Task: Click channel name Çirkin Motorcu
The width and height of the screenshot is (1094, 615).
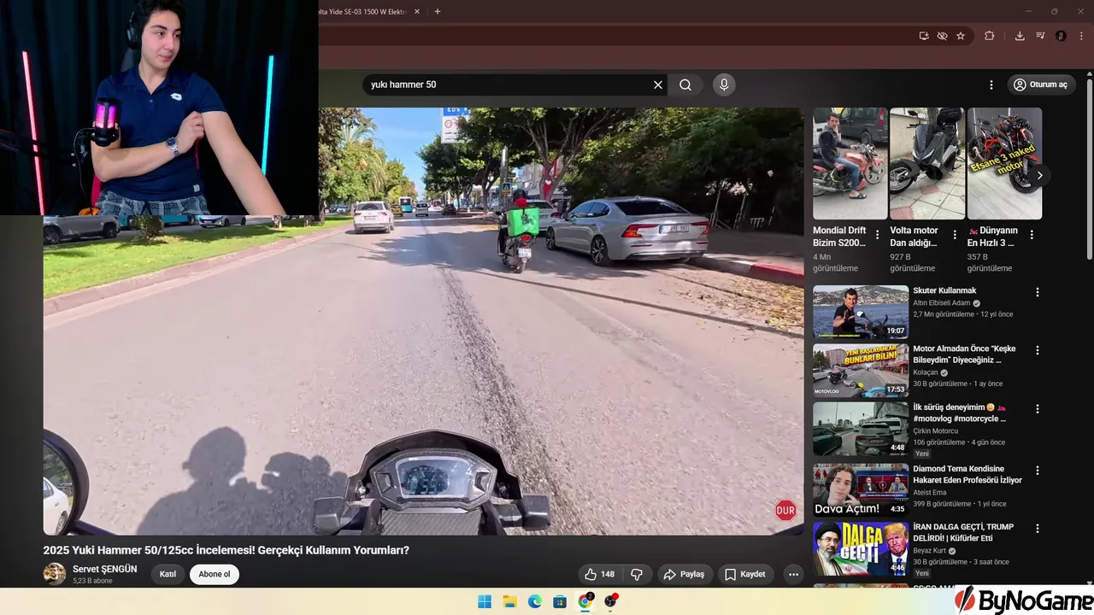Action: [x=936, y=431]
